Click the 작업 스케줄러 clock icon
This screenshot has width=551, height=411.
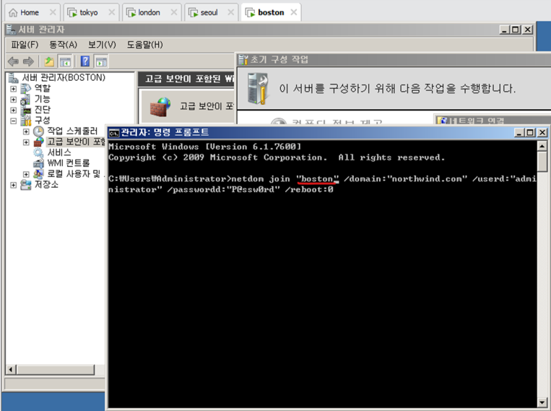pyautogui.click(x=38, y=131)
